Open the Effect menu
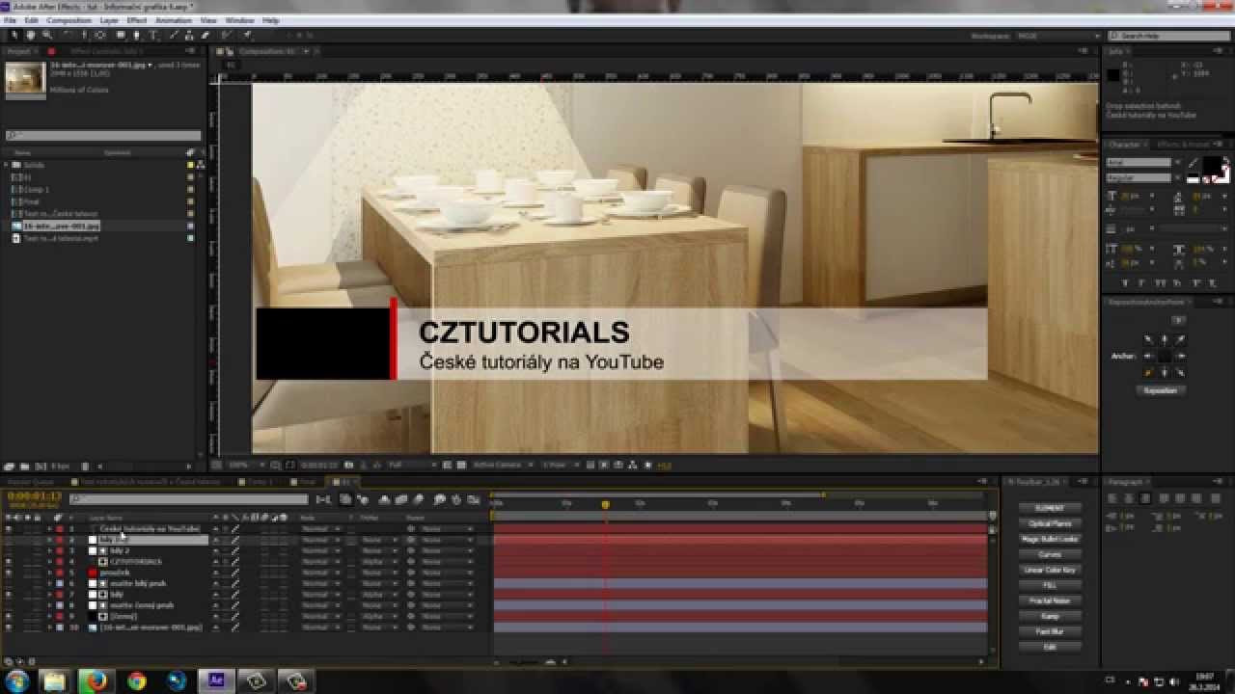Image resolution: width=1235 pixels, height=694 pixels. pyautogui.click(x=137, y=20)
